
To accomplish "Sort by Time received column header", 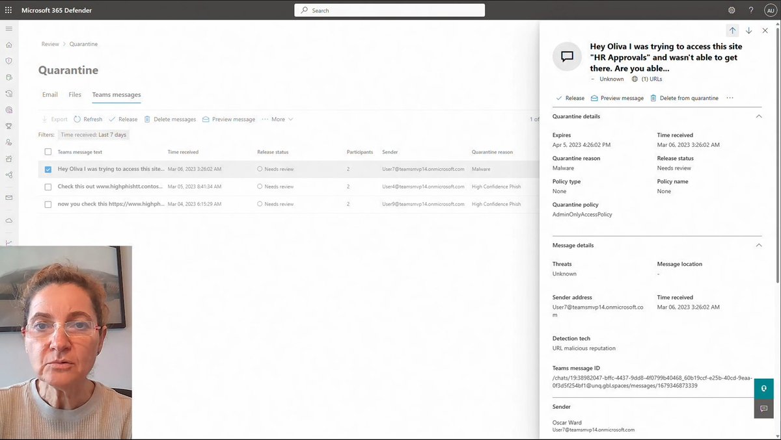I will point(183,152).
